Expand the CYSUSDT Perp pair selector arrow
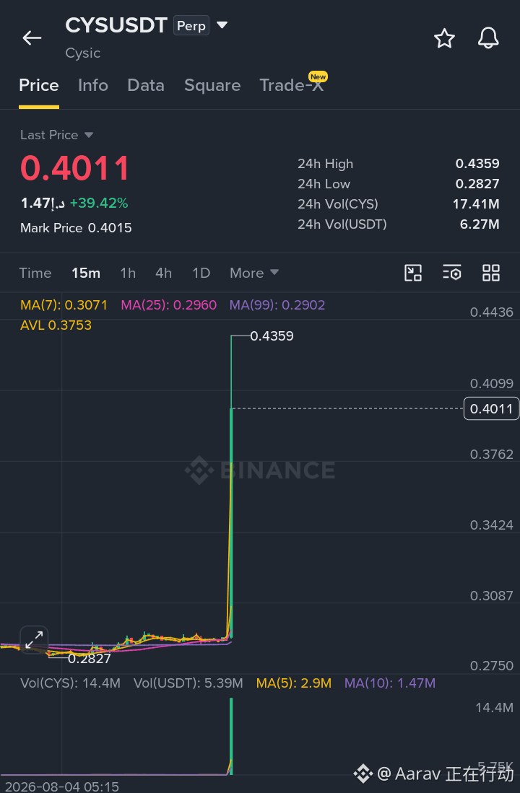This screenshot has width=520, height=793. coord(222,25)
